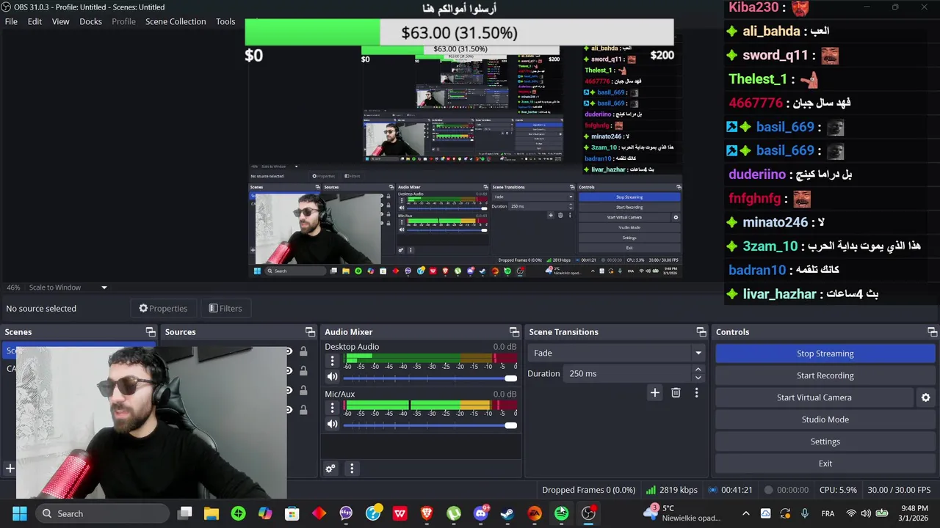Screen dimensions: 940x528
Task: Click Start Recording button
Action: pos(825,375)
